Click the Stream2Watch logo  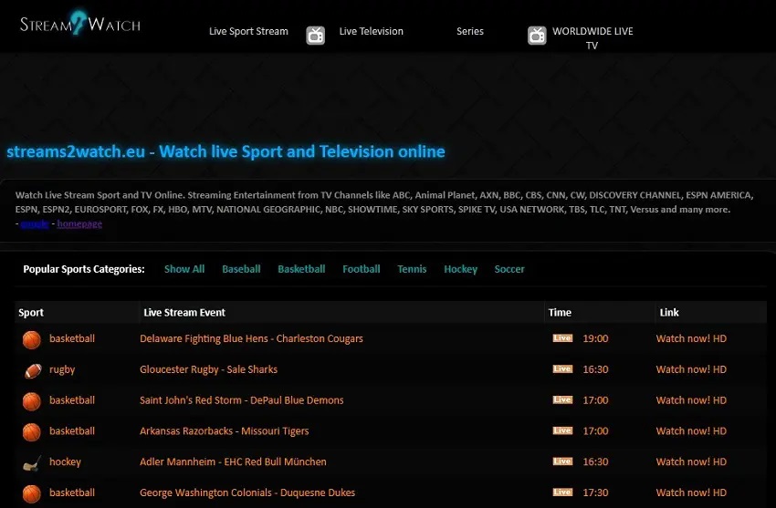(x=80, y=23)
